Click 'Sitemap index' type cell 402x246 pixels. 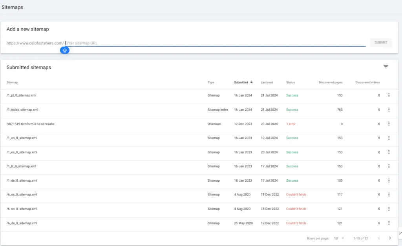(x=217, y=110)
